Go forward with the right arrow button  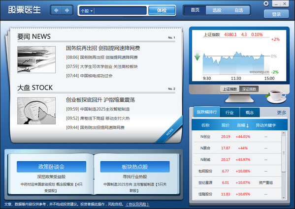[67, 10]
